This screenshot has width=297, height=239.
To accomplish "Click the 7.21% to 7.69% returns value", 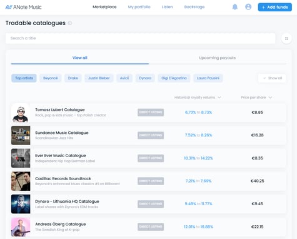I will (198, 181).
